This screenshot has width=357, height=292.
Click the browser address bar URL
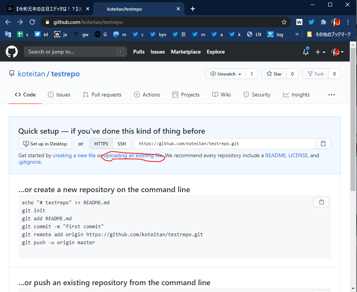(88, 22)
